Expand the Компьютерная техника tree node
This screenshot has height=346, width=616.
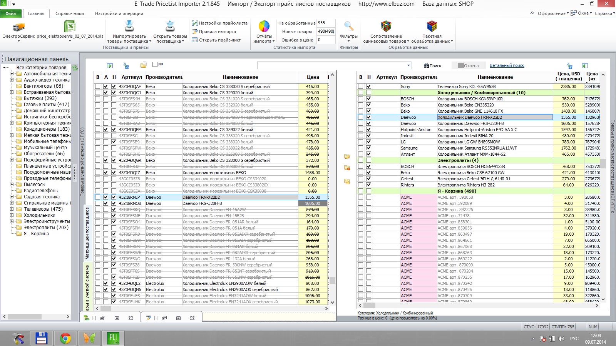pyautogui.click(x=12, y=123)
